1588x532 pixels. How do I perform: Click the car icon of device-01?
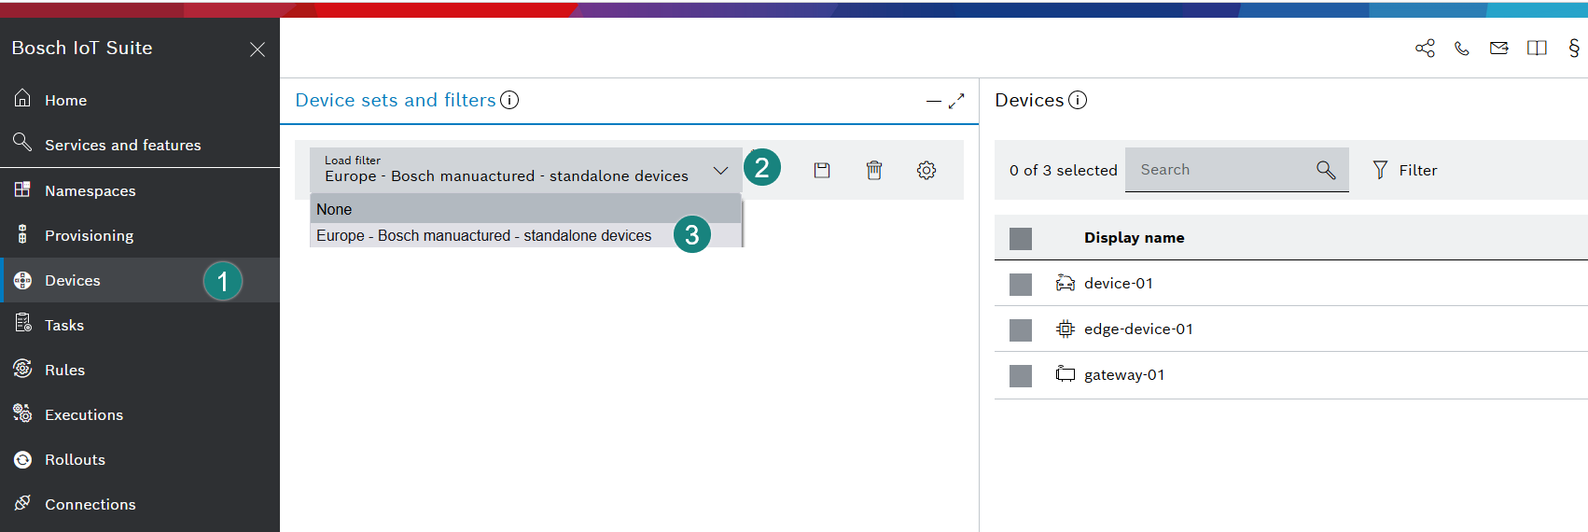pyautogui.click(x=1066, y=283)
